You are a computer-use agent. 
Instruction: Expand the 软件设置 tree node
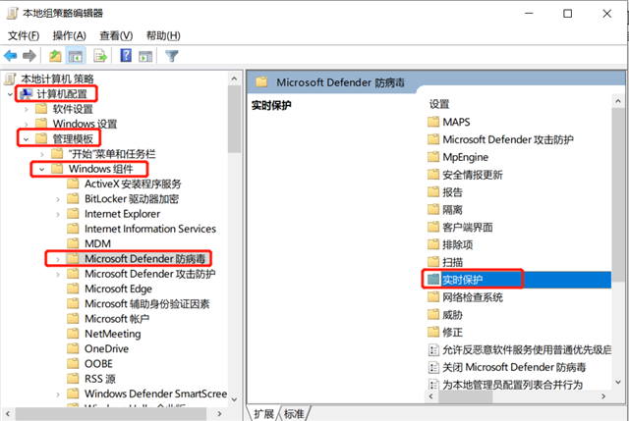25,109
